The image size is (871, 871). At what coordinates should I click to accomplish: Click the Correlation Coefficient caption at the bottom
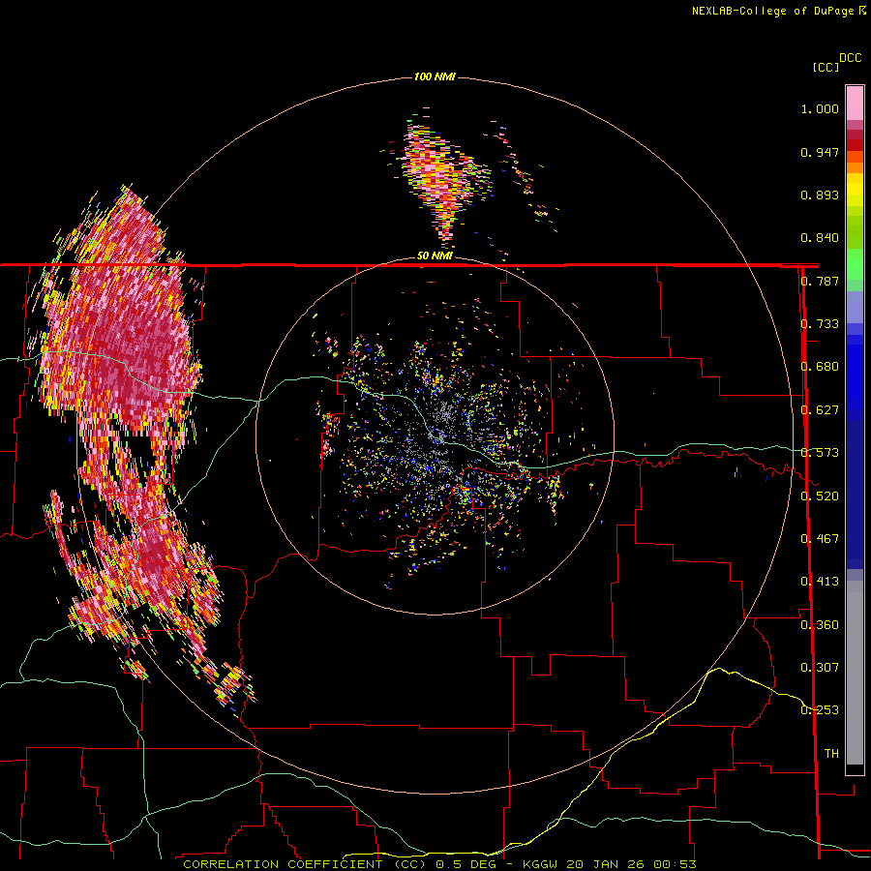pyautogui.click(x=438, y=864)
